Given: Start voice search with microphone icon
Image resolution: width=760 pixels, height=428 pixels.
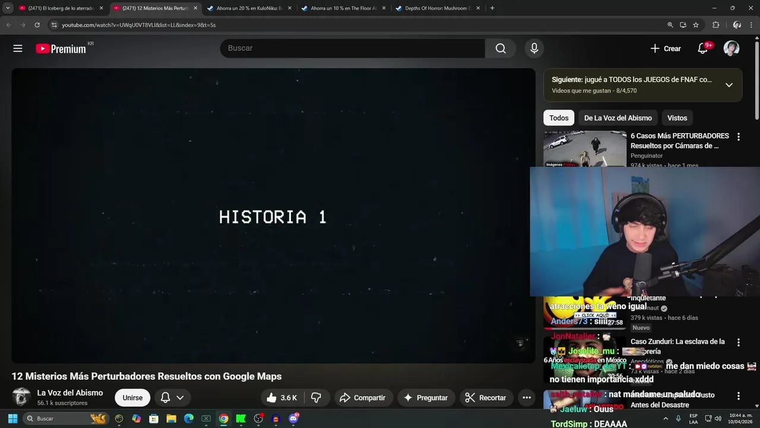Looking at the screenshot, I should (534, 48).
